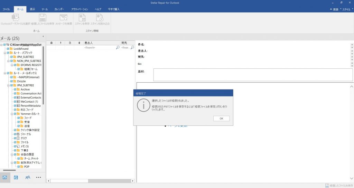Collapse the EFORMS REGISTRY node
The image size is (354, 188).
coord(12,65)
